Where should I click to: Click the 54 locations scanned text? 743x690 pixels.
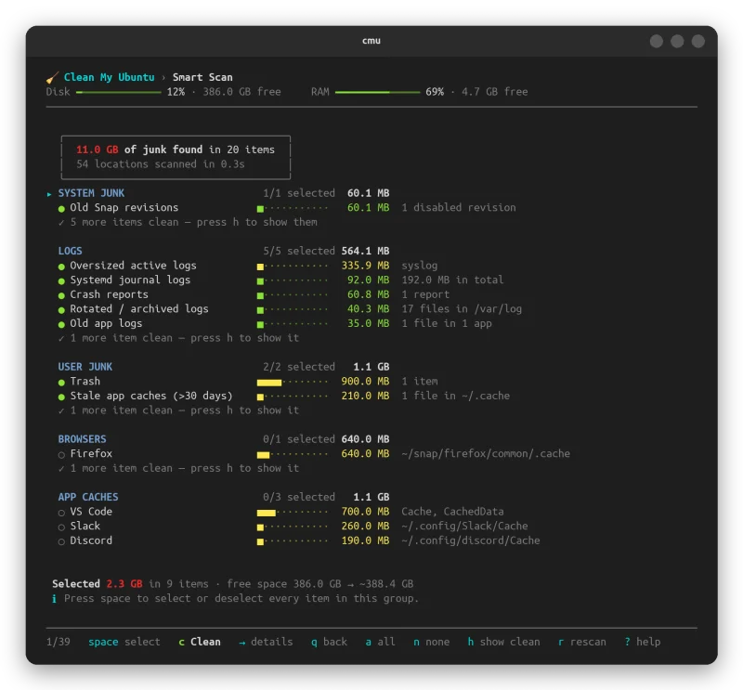[x=160, y=164]
